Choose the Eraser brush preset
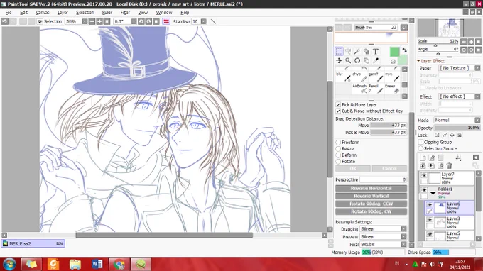 pos(392,89)
